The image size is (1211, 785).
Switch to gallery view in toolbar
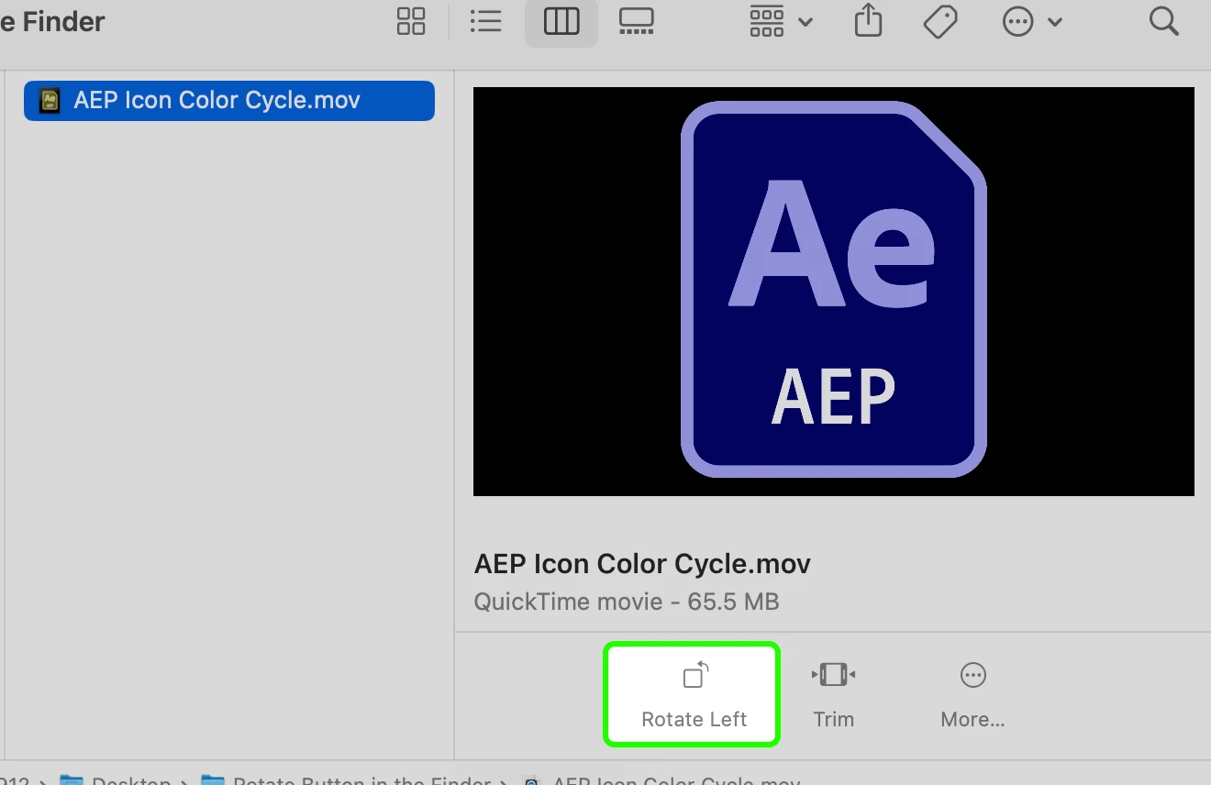pos(636,21)
